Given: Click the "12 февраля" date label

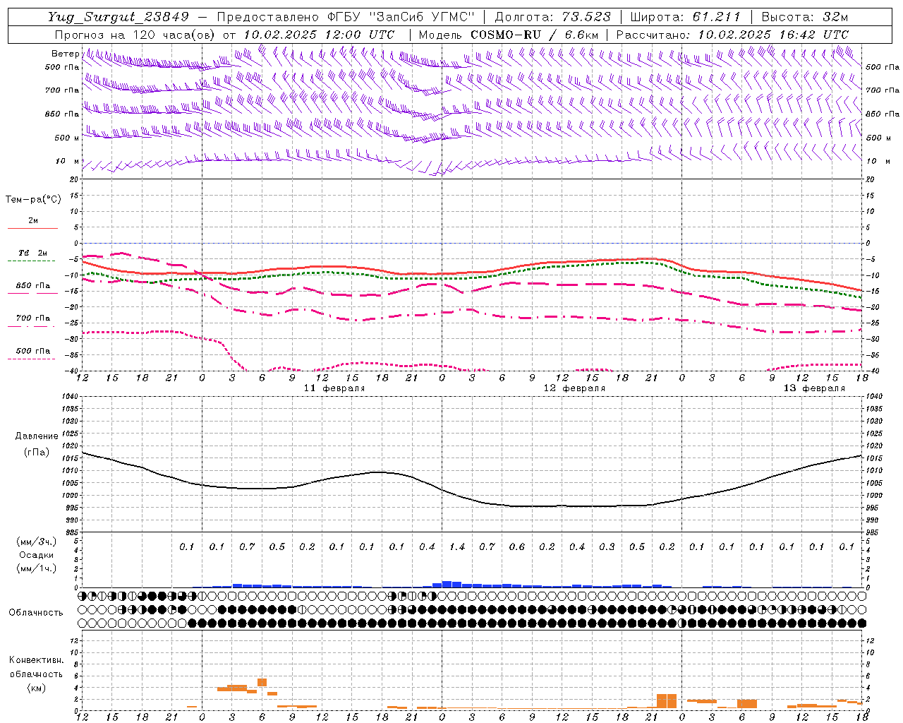Looking at the screenshot, I should pyautogui.click(x=574, y=388).
